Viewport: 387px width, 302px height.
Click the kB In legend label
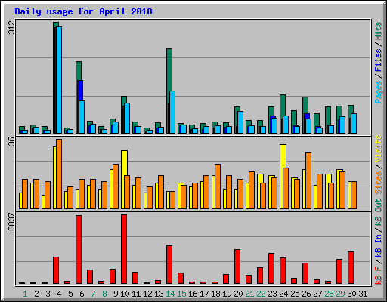point(379,245)
